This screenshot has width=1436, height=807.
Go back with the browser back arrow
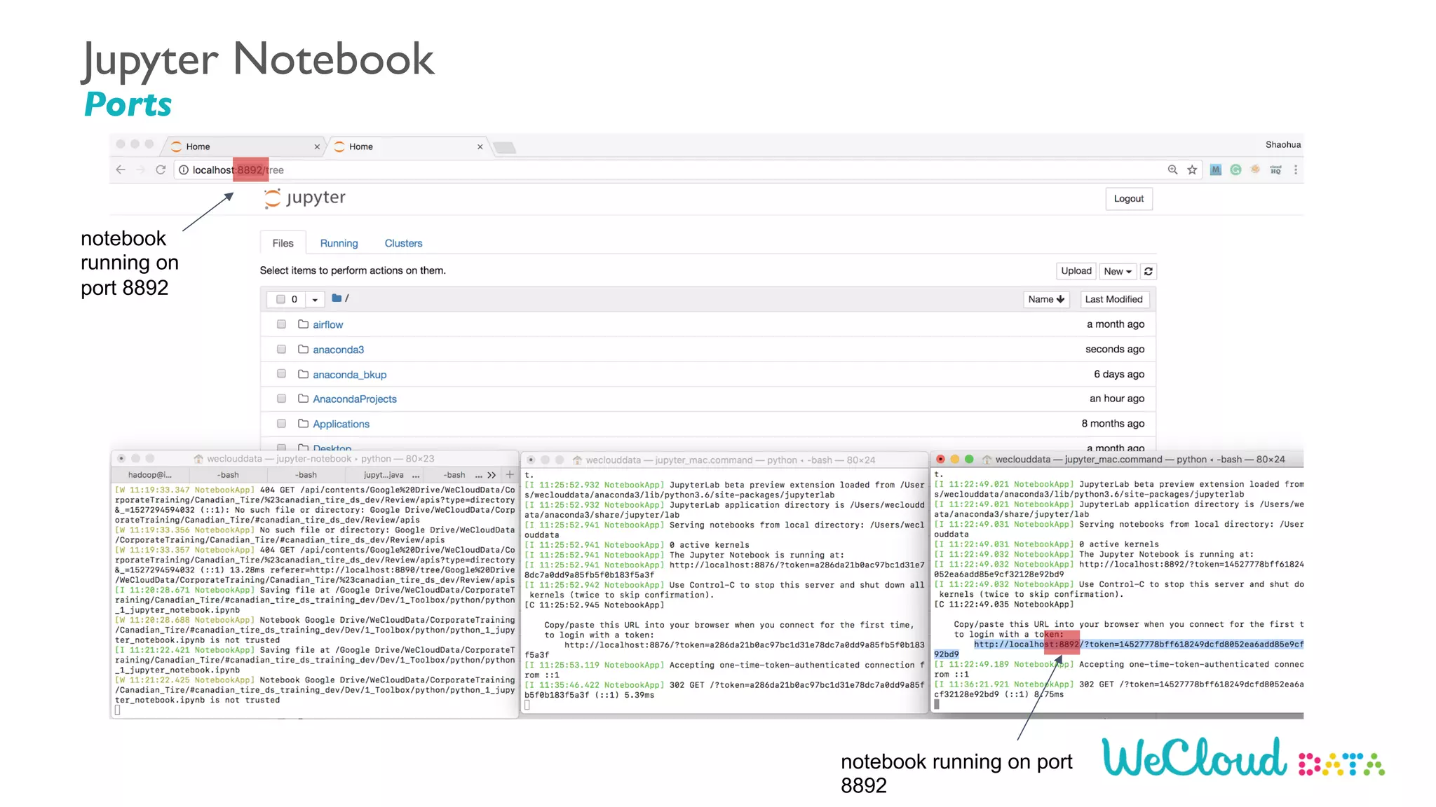coord(121,170)
